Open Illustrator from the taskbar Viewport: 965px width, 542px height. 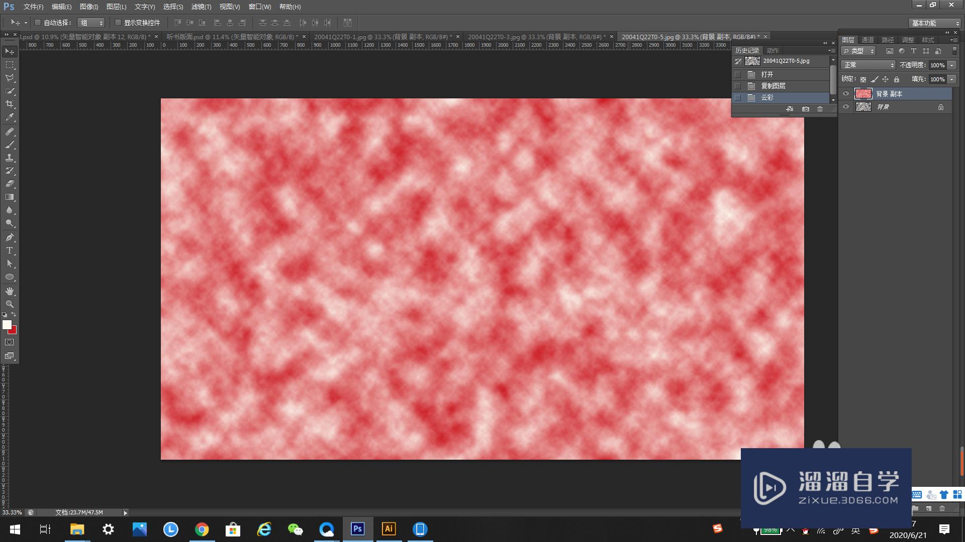[x=389, y=529]
